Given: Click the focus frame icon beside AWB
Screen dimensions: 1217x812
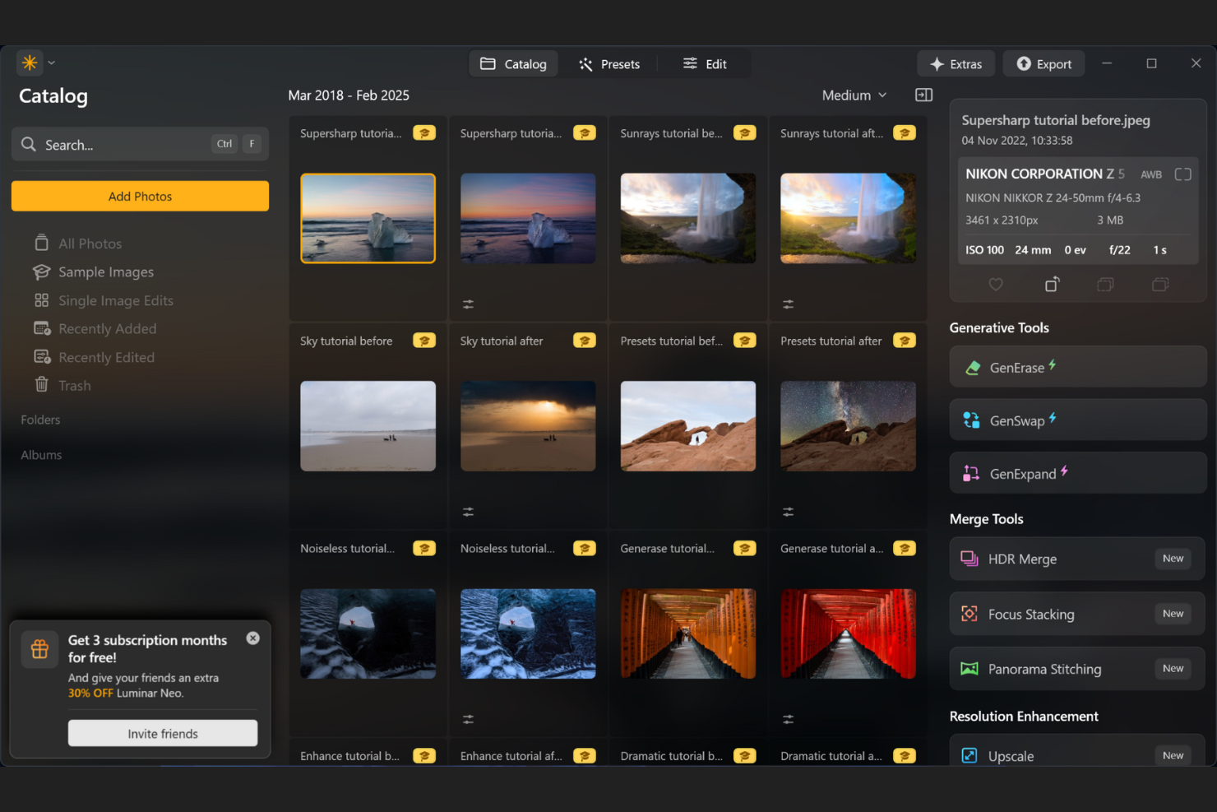Looking at the screenshot, I should (1182, 174).
